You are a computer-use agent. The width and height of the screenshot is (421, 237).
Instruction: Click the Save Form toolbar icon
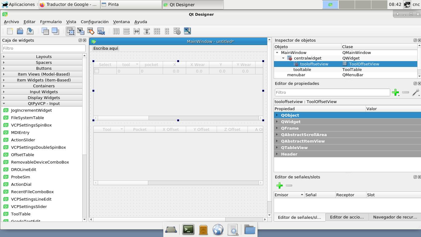(x=30, y=31)
